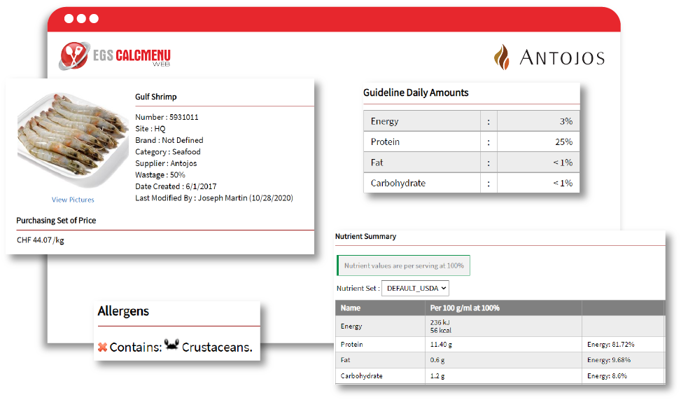Click the Nutrient Summary section heading
681x400 pixels.
point(365,237)
